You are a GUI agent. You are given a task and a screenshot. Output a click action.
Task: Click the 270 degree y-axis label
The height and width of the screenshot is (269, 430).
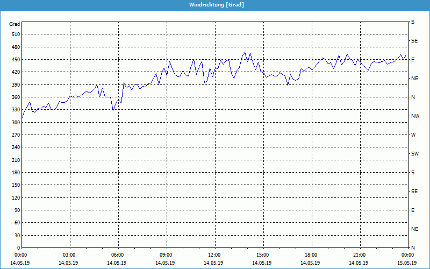click(15, 135)
